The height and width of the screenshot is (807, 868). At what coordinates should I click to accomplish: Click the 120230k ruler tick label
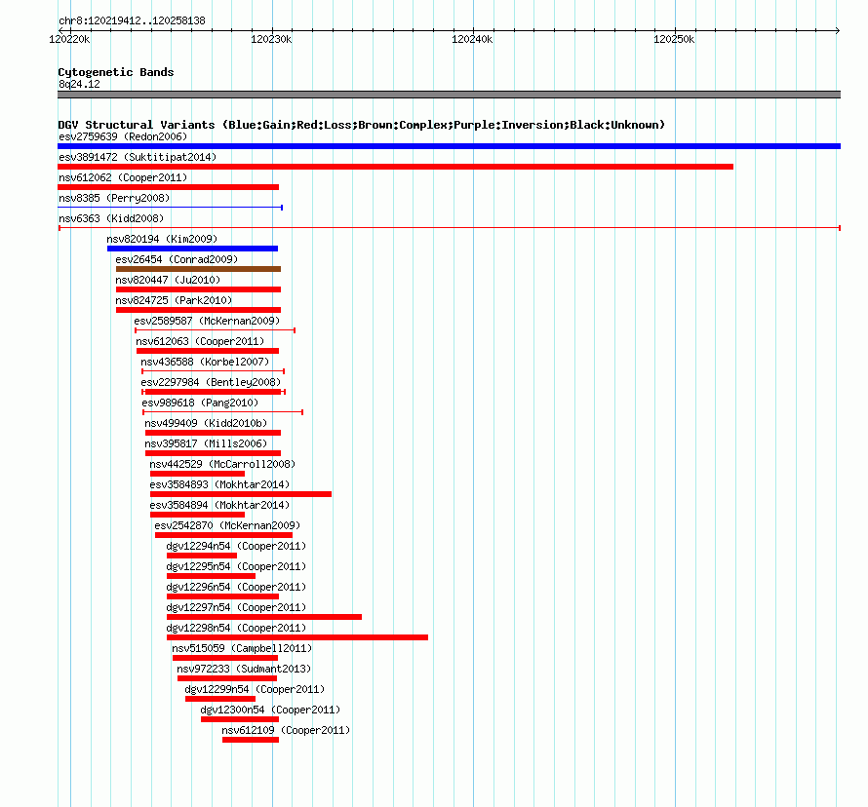point(271,39)
